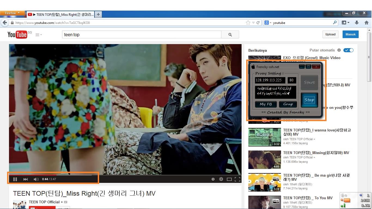This screenshot has height=209, width=372.
Task: Edit the proxy port field 80
Action: [x=292, y=80]
